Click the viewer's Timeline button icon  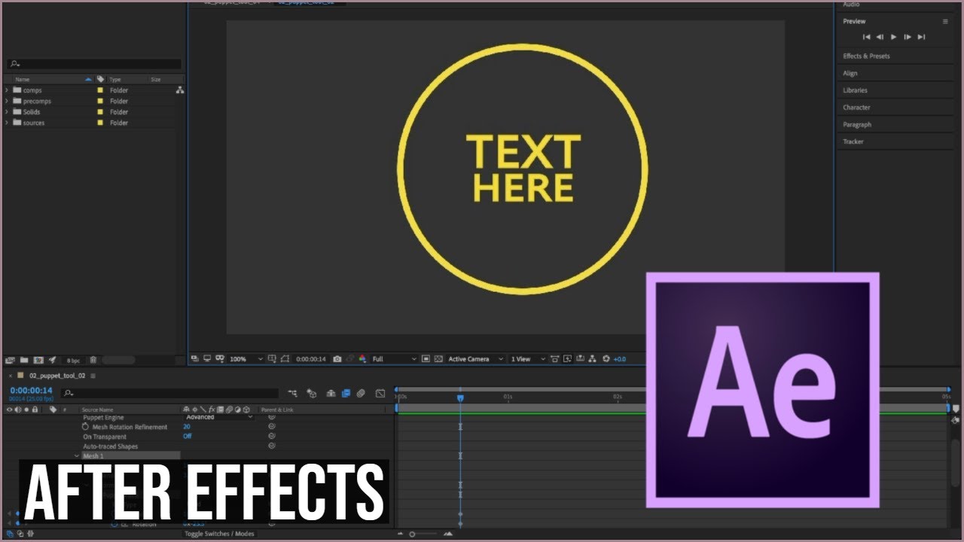click(x=580, y=359)
